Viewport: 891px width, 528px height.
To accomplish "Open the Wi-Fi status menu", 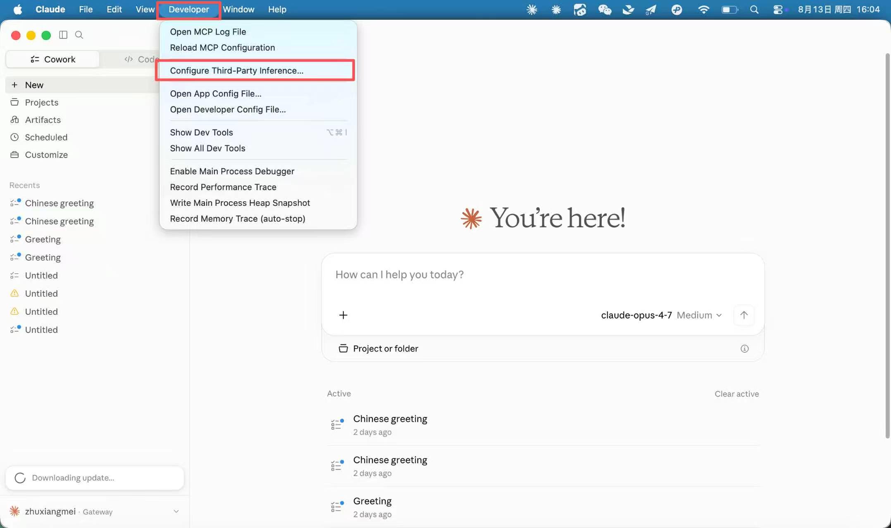I will pos(703,9).
